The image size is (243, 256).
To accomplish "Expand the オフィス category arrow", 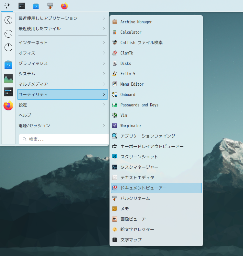I will [x=104, y=53].
